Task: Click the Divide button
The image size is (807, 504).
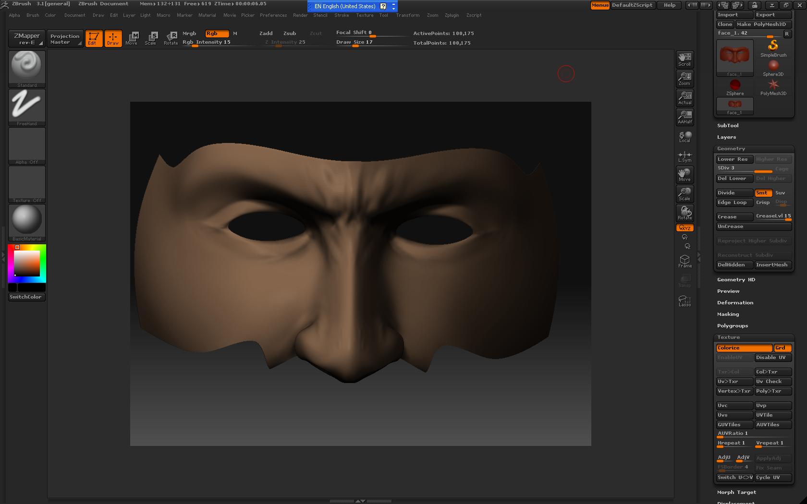Action: tap(734, 193)
